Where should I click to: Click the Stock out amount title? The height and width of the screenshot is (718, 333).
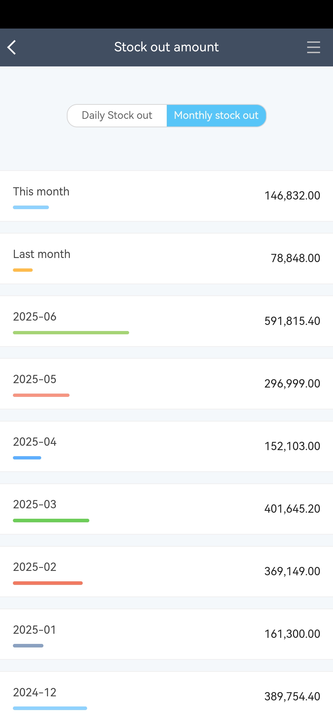(166, 47)
